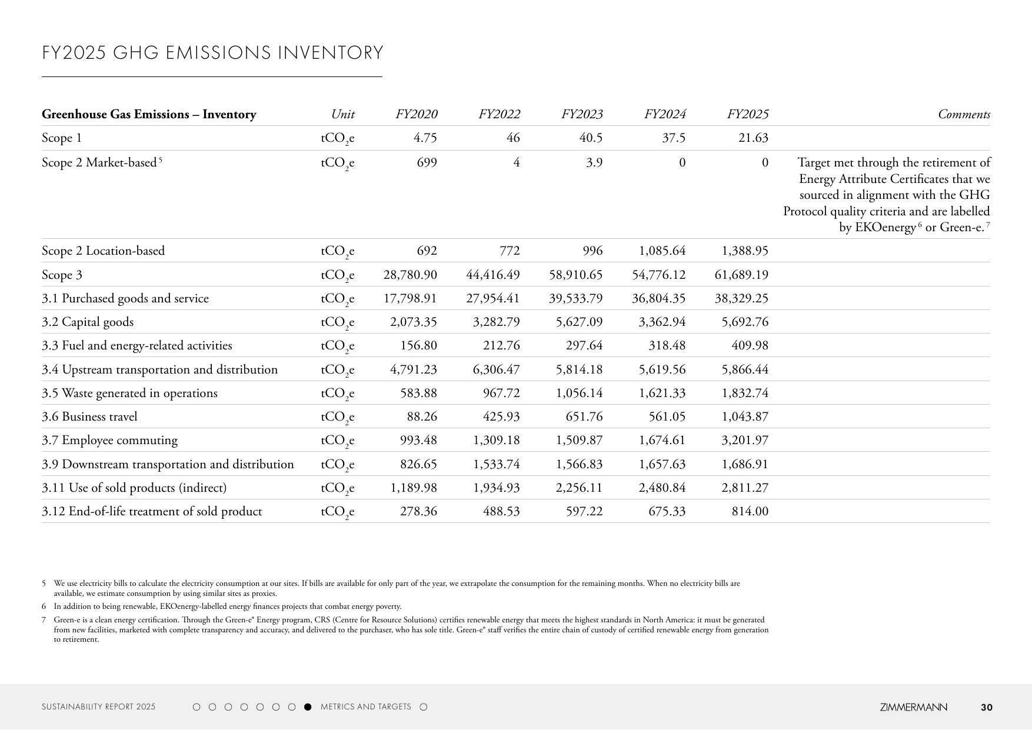Click the 3.6 Business travel row label
The height and width of the screenshot is (730, 1032).
tap(89, 417)
